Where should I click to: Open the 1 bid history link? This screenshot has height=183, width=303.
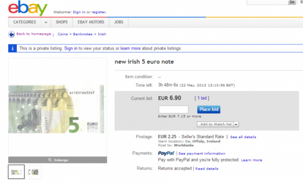tap(202, 98)
